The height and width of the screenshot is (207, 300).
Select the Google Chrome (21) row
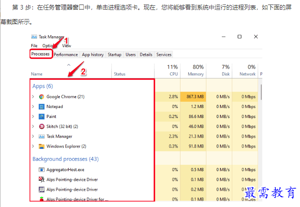144,97
